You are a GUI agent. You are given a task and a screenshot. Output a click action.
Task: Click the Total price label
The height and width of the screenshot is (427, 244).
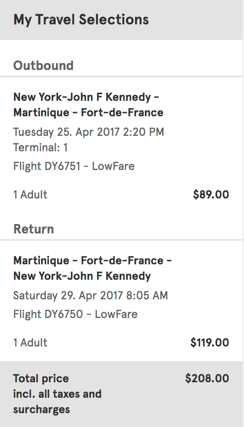(41, 379)
